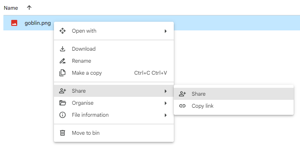The height and width of the screenshot is (155, 300).
Task: Click the bin icon for Move to bin
Action: (63, 133)
